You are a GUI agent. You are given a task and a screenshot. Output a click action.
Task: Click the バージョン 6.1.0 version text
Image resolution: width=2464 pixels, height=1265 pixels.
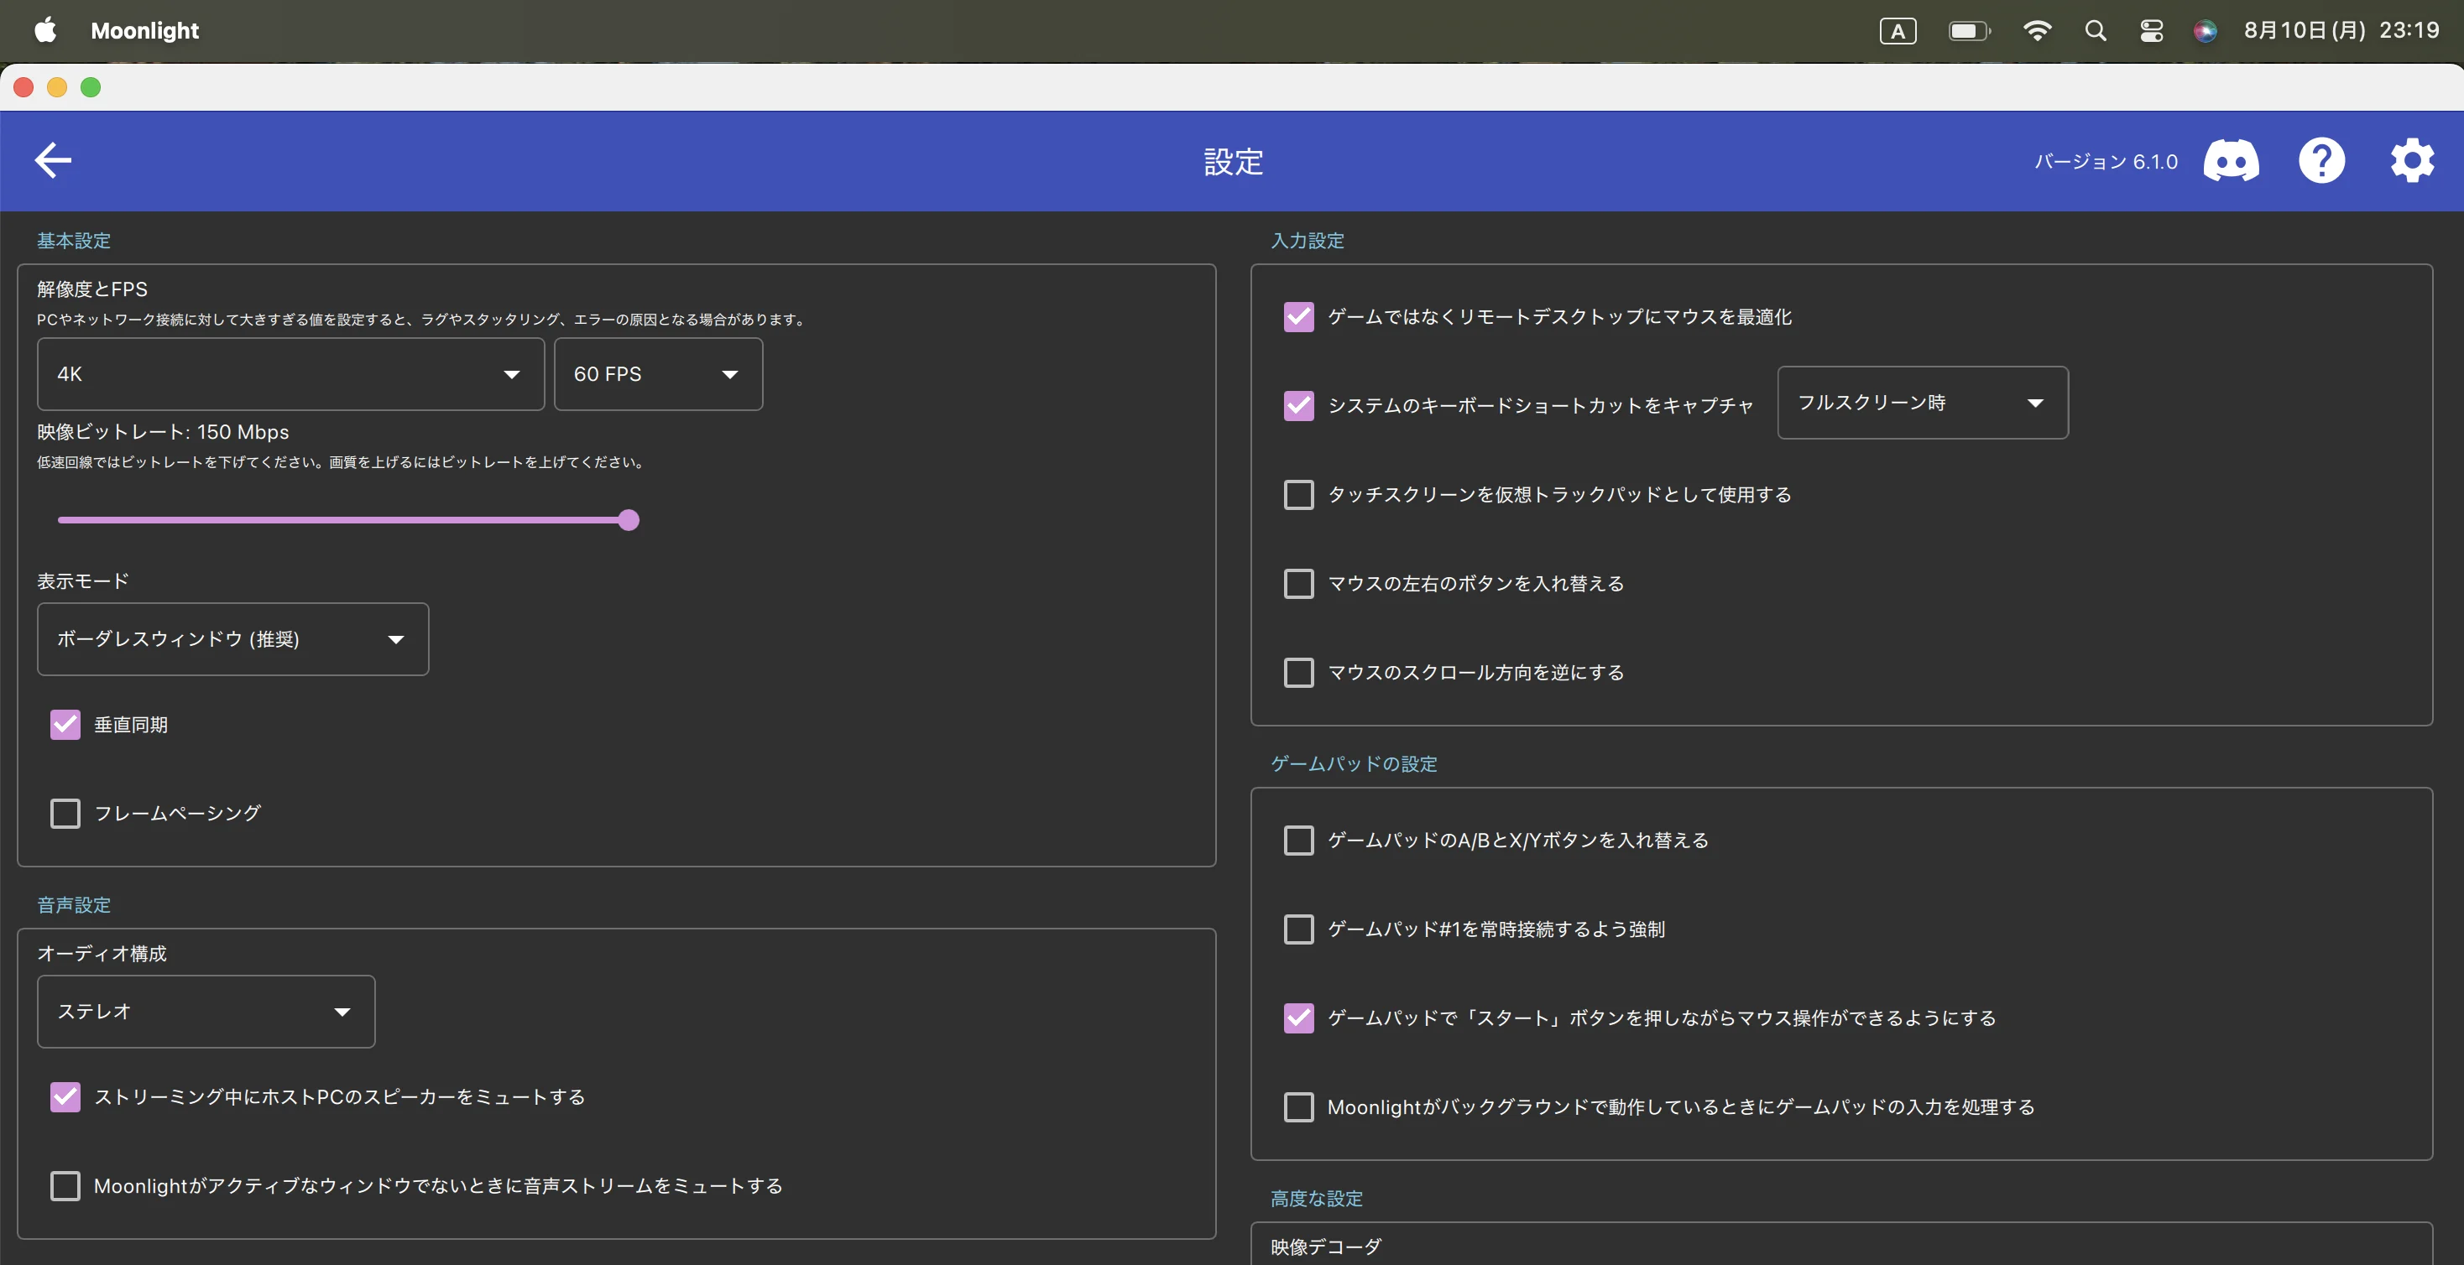[x=2106, y=162]
